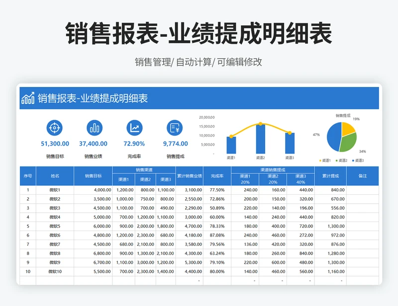The image size is (398, 306).
Task: Select the 微软9 name cell
Action: pyautogui.click(x=55, y=262)
